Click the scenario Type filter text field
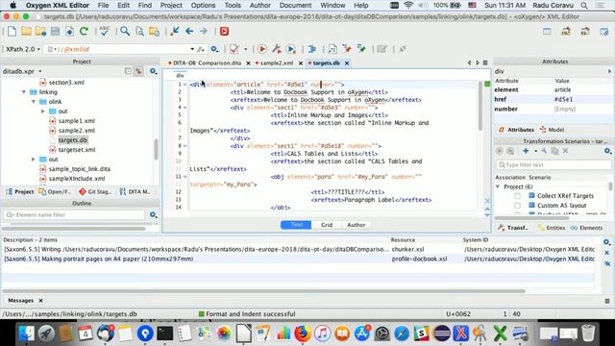The height and width of the screenshot is (346, 615). pos(553,164)
